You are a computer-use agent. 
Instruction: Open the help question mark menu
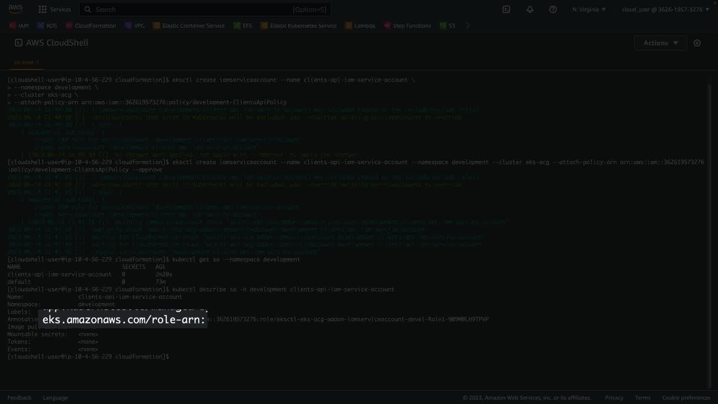553,9
